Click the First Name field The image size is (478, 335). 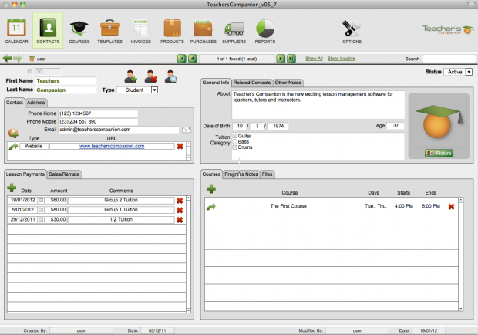66,81
